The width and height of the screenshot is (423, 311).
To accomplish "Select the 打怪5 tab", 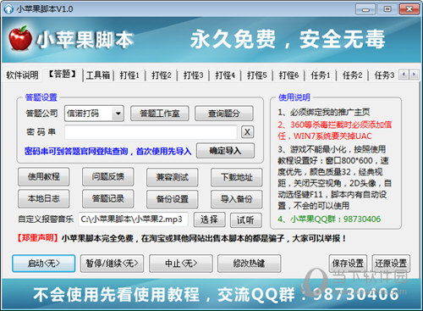I will click(x=257, y=75).
